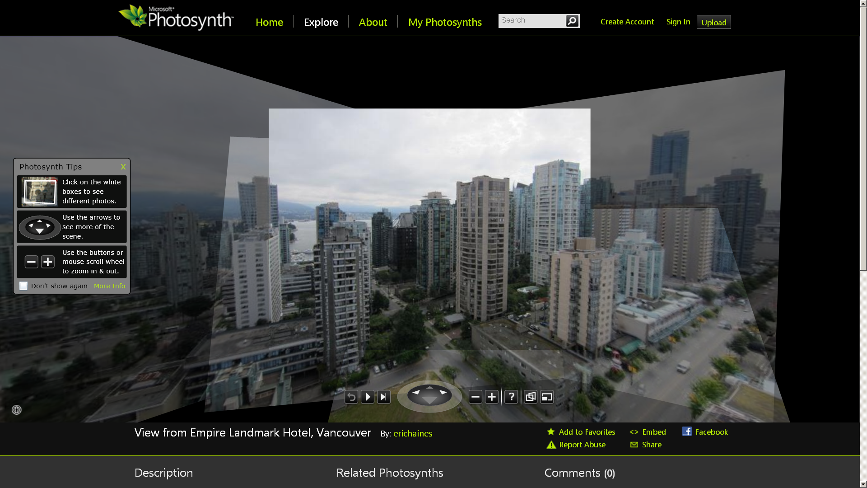Open the More Info link
Image resolution: width=867 pixels, height=488 pixels.
point(109,286)
